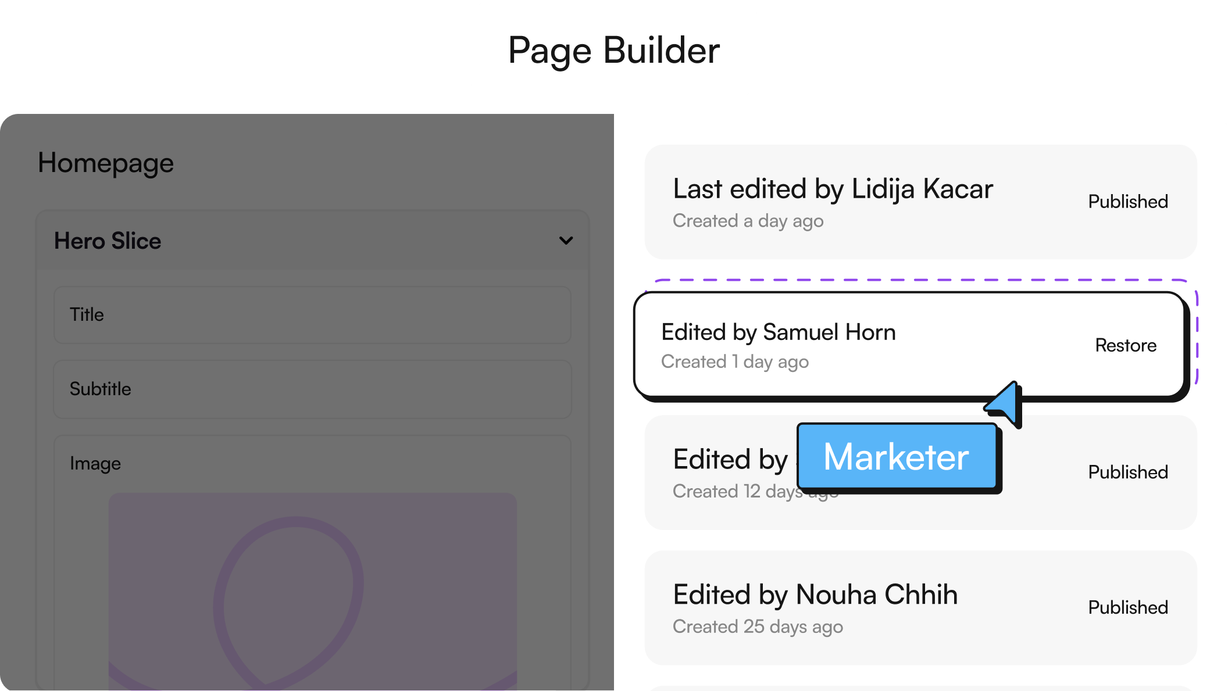Screen dimensions: 1228x691
Task: Open the version last edited by Lidija Kacar
Action: 833,189
